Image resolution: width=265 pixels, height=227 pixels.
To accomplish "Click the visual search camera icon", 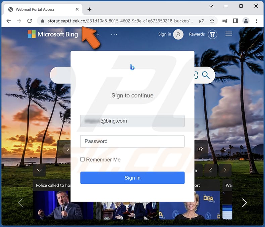I will click(x=196, y=75).
